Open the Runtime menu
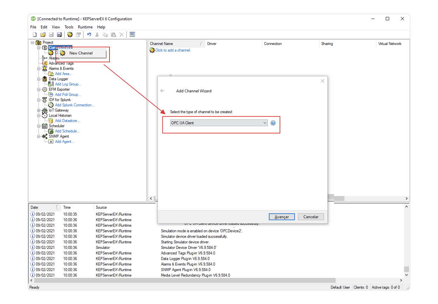The width and height of the screenshot is (438, 304). (x=85, y=27)
